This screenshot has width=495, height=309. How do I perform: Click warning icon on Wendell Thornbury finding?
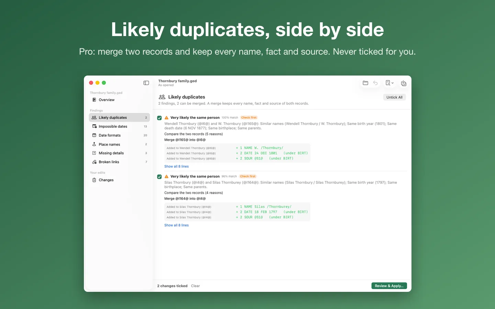pyautogui.click(x=166, y=118)
